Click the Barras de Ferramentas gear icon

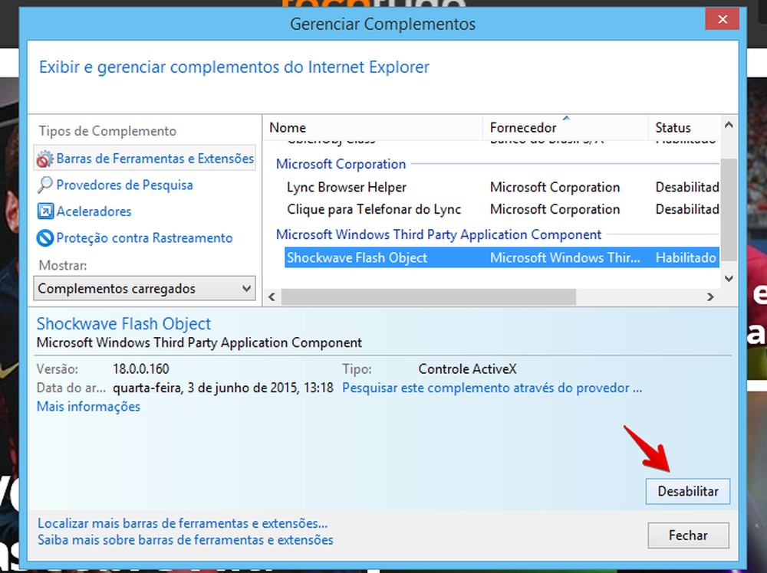45,159
